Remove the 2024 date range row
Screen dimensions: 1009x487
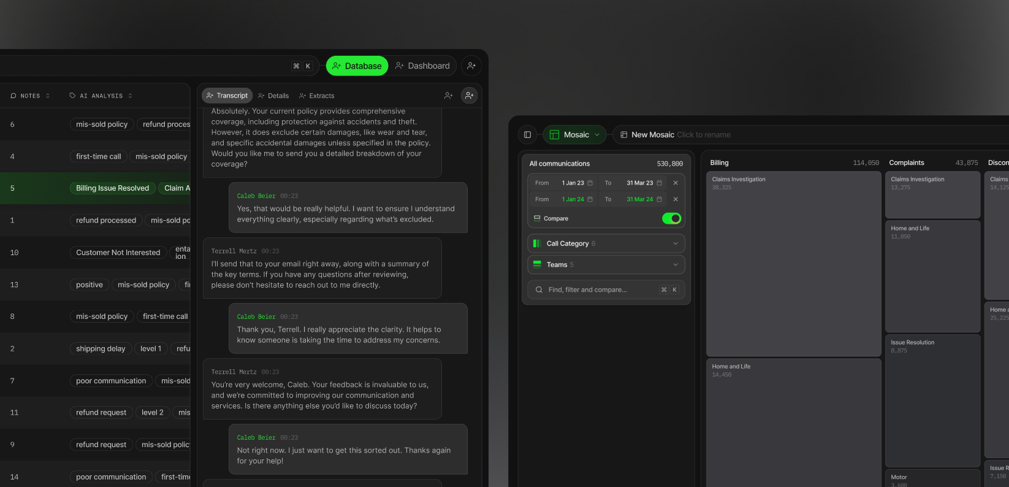coord(676,199)
